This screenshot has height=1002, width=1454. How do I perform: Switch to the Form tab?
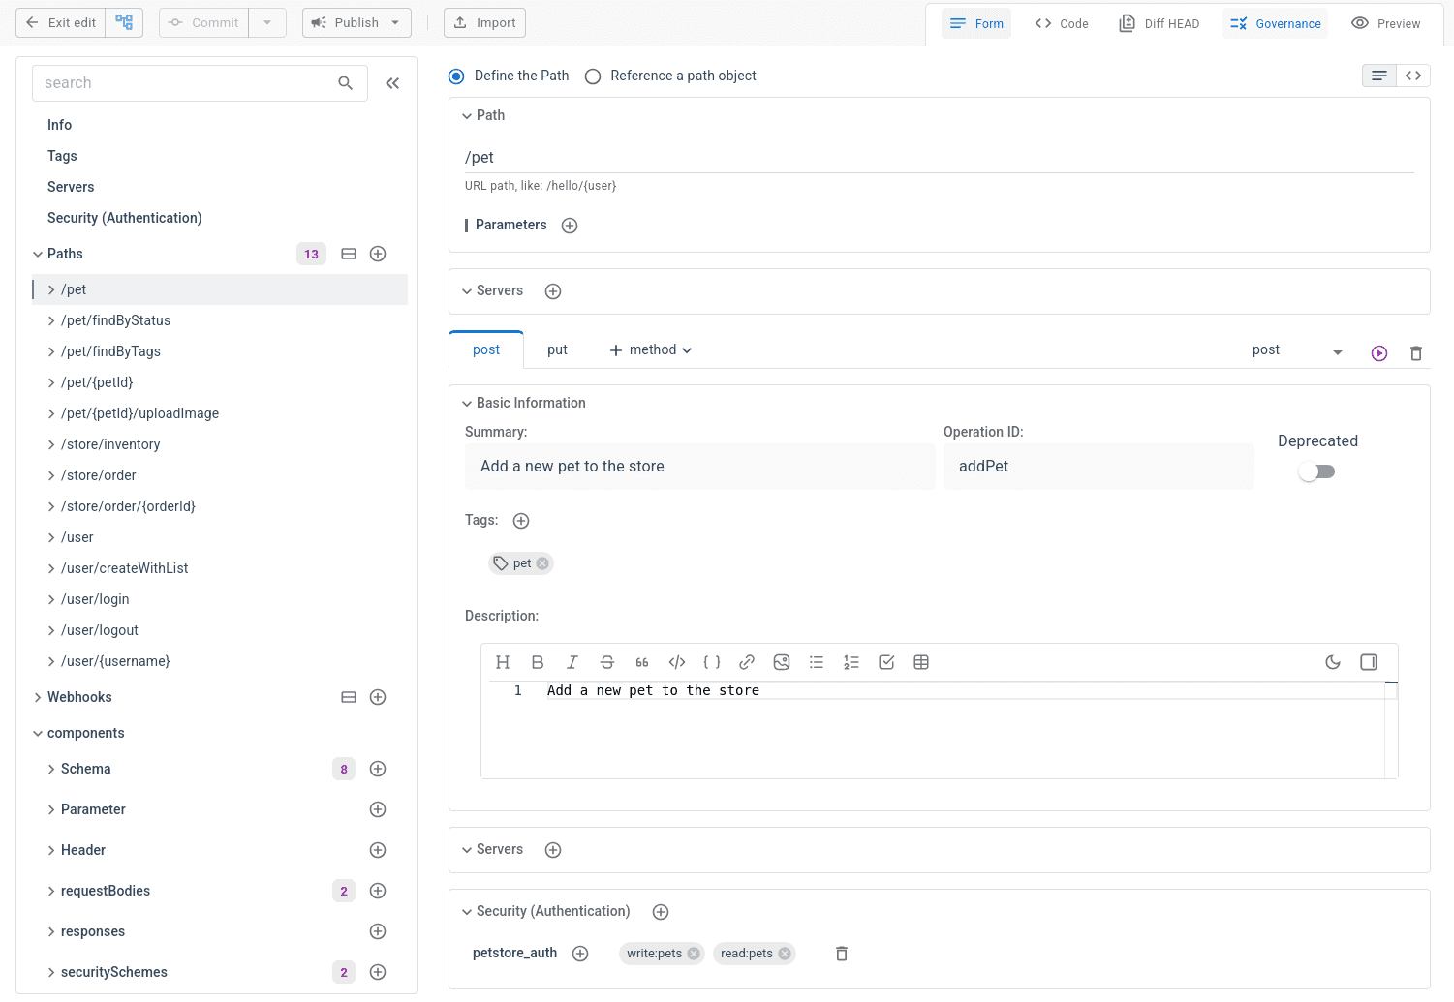pyautogui.click(x=976, y=23)
